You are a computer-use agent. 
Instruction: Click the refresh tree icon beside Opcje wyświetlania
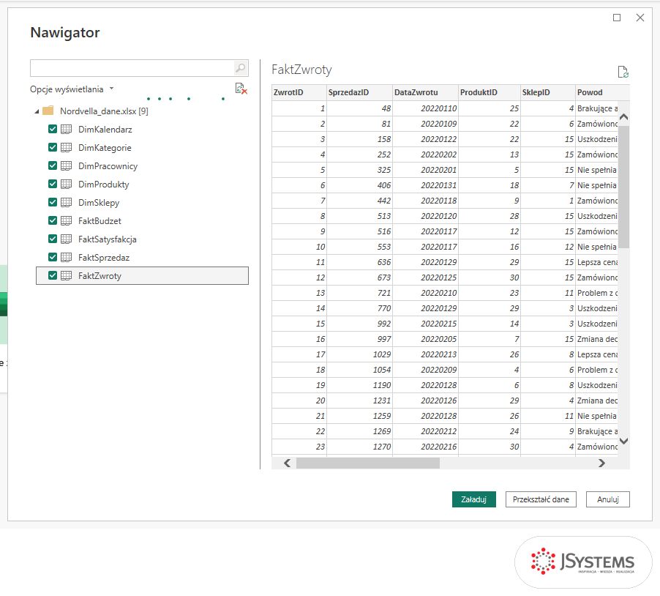[x=241, y=89]
